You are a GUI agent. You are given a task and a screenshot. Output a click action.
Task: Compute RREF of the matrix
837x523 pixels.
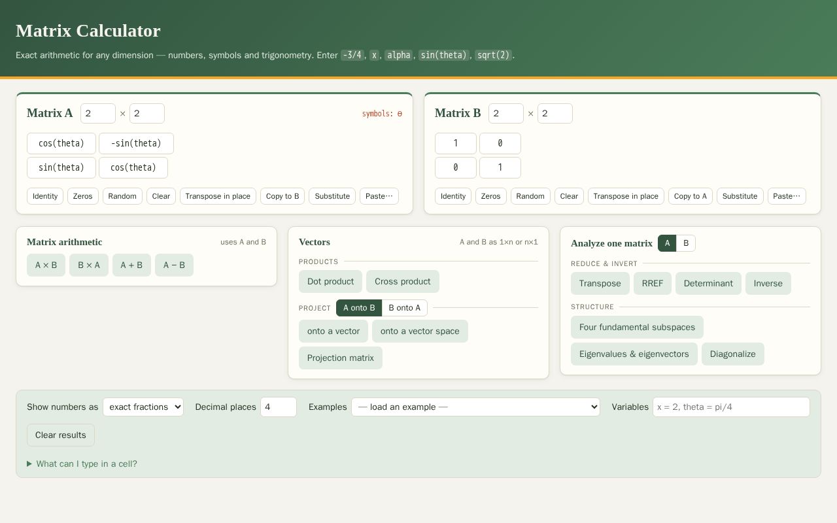pyautogui.click(x=653, y=283)
